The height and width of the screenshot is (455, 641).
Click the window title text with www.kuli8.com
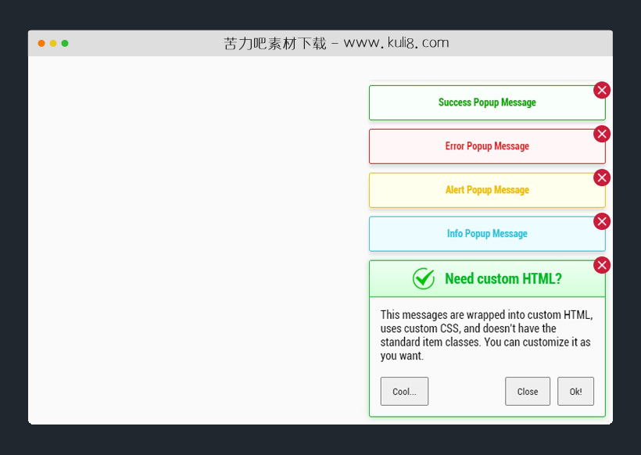(x=336, y=44)
